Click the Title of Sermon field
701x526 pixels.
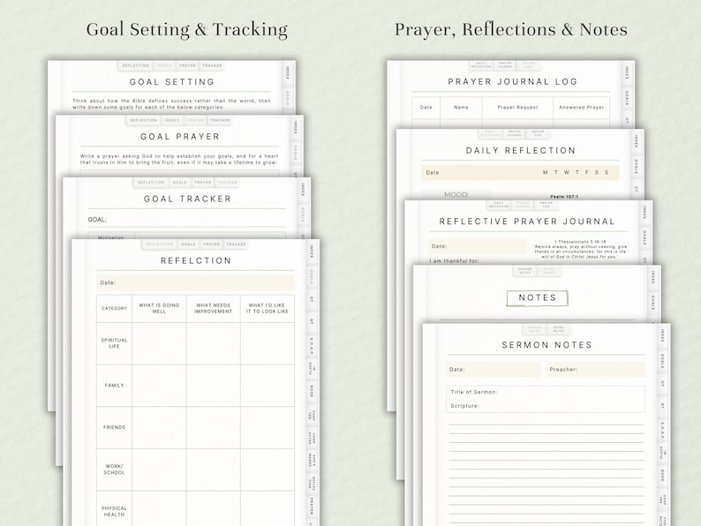point(546,392)
